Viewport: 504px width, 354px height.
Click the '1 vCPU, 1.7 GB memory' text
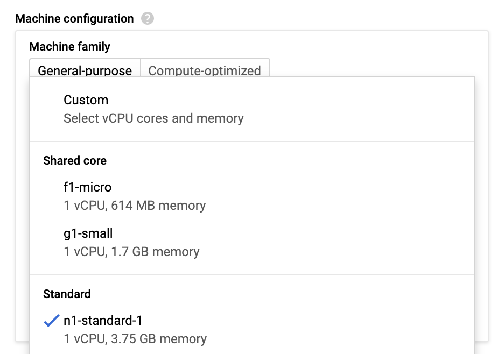131,252
